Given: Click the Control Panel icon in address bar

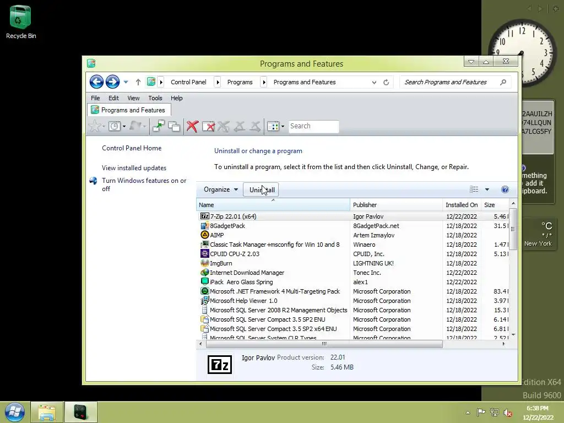Looking at the screenshot, I should (x=151, y=82).
